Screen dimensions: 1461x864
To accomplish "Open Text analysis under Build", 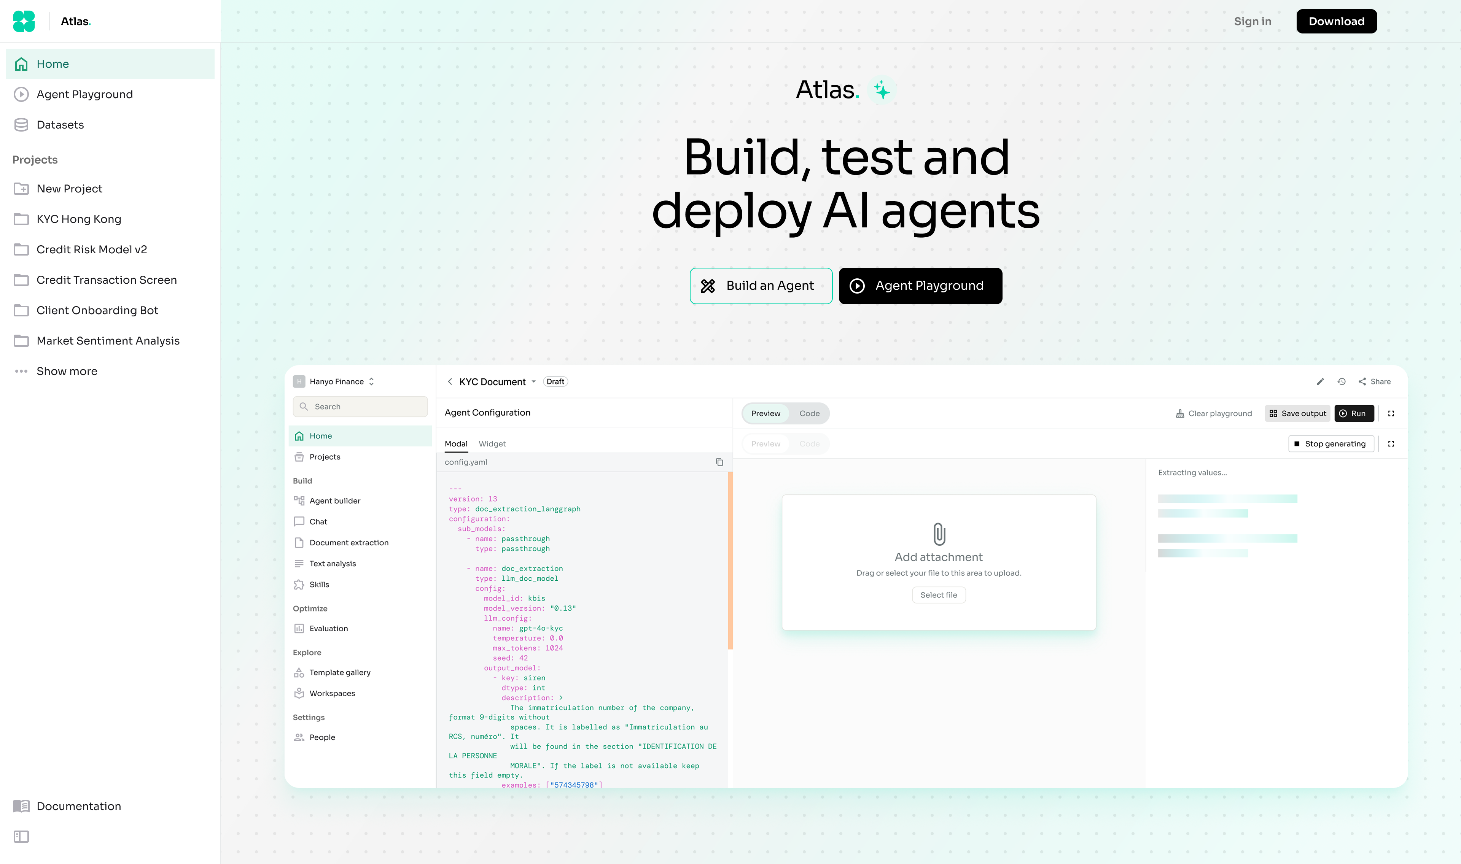I will (x=360, y=564).
